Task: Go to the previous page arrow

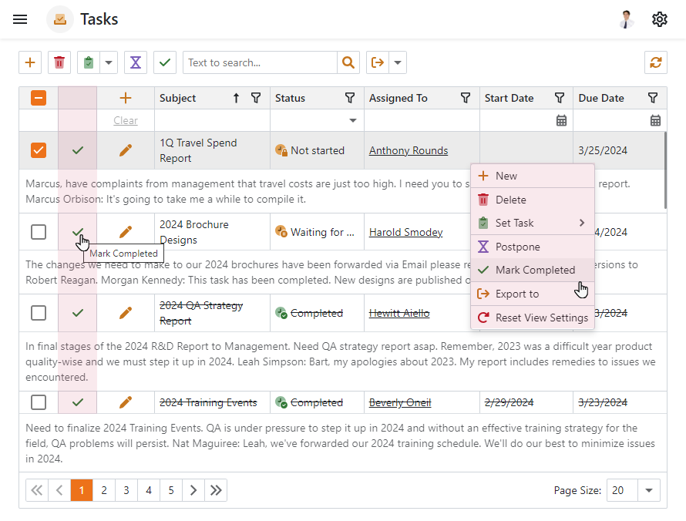Action: 59,490
